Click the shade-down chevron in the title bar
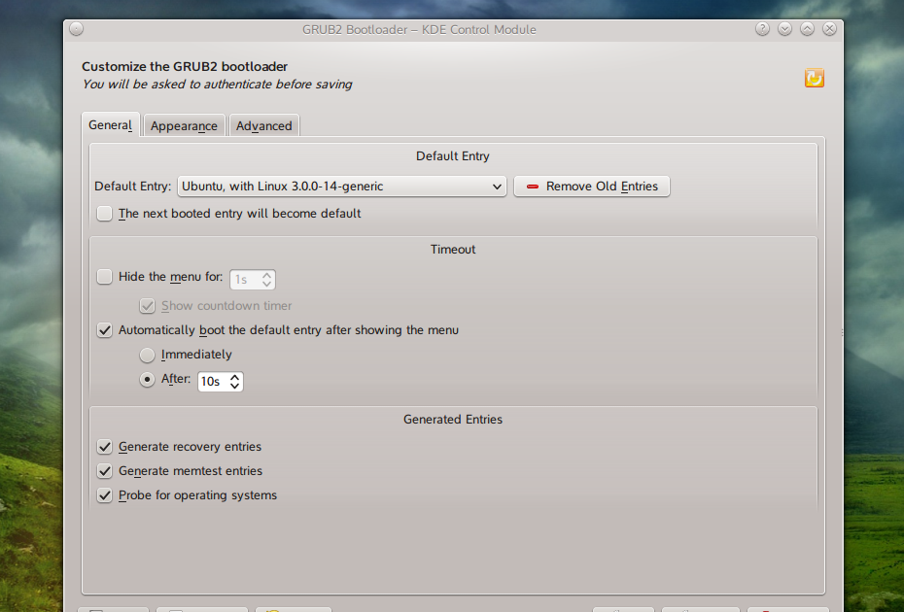 pyautogui.click(x=784, y=29)
